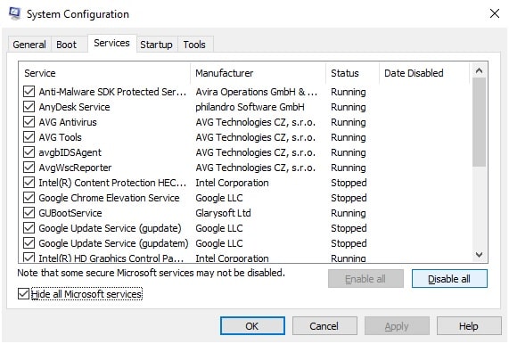Confirm with the OK button
Screen dimensions: 509x344
(x=252, y=326)
